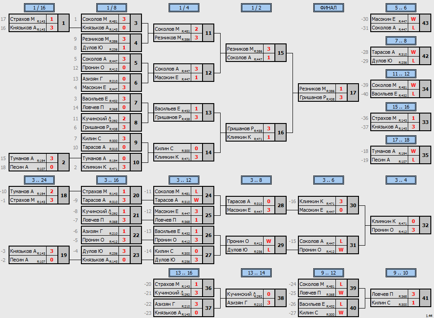Select Азизян Г in match 38
This screenshot has height=318, width=434.
pyautogui.click(x=237, y=303)
